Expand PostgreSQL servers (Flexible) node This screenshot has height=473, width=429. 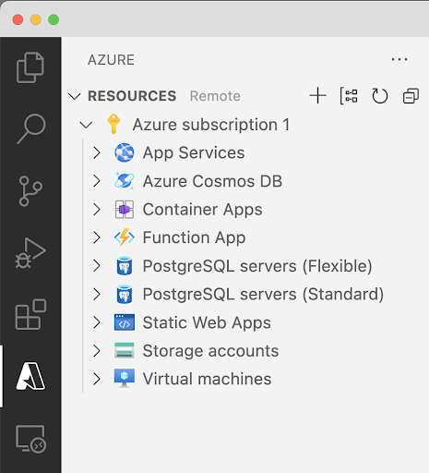(97, 266)
